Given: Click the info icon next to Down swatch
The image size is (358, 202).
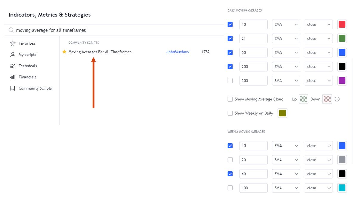Looking at the screenshot, I should 337,99.
